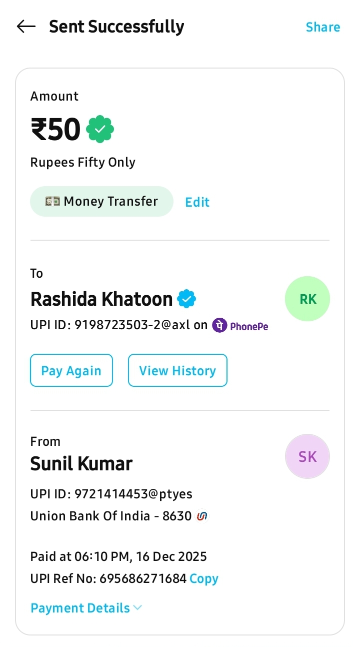360x647 pixels.
Task: Click the Sent Successfully heading
Action: click(116, 27)
